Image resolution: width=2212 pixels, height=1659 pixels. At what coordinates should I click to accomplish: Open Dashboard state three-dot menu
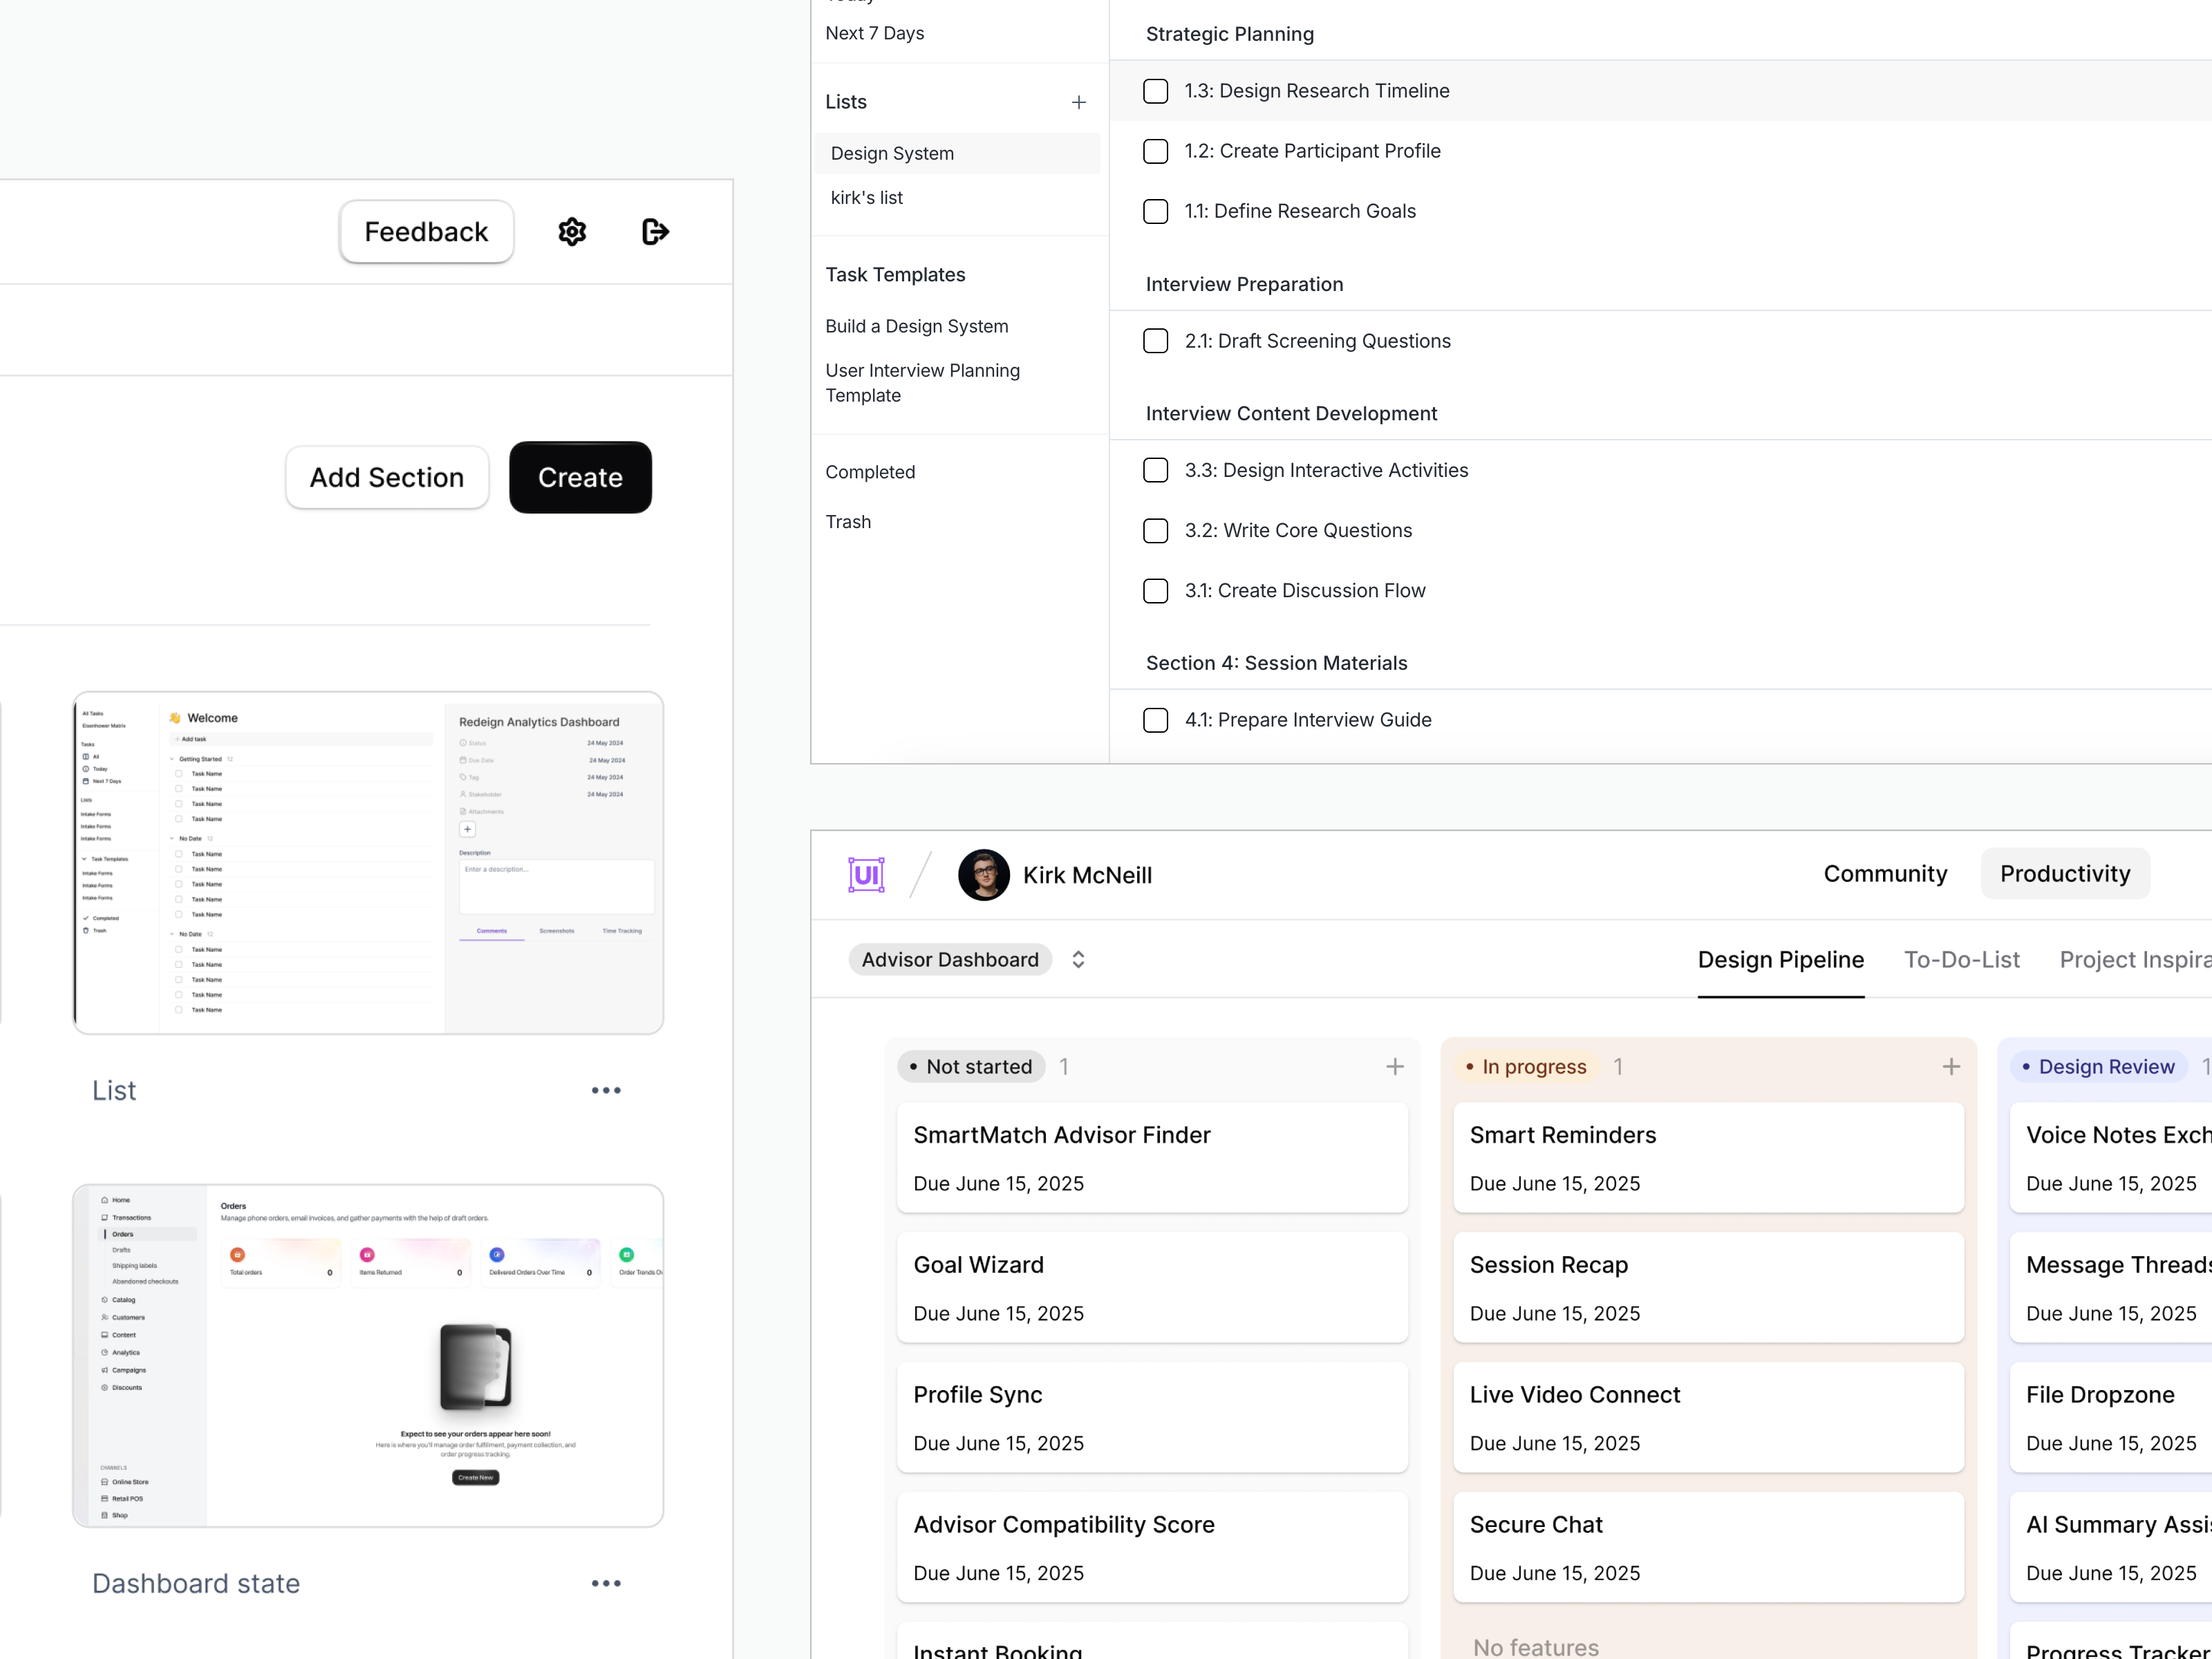coord(606,1583)
